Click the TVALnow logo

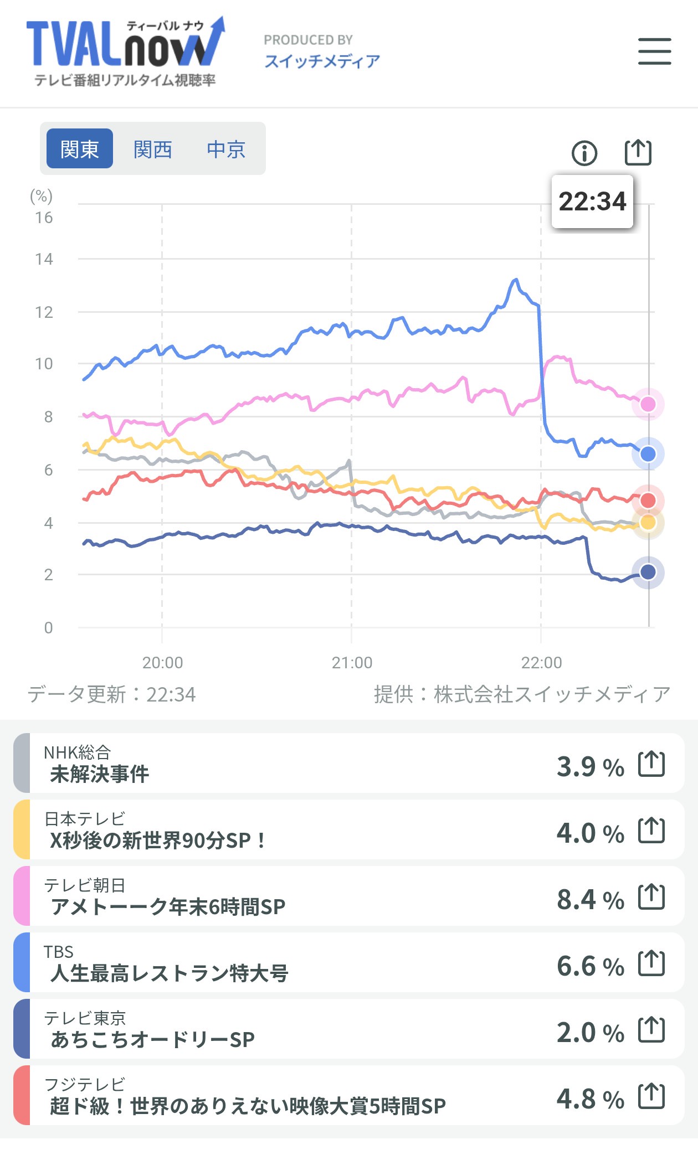click(x=126, y=52)
